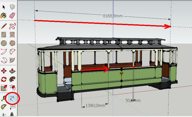Click the 8168,8mm dimension label
Image resolution: width=192 pixels, height=117 pixels.
[x=113, y=16]
